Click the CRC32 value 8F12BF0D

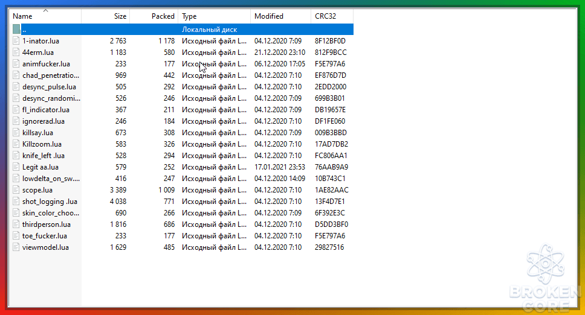click(330, 41)
